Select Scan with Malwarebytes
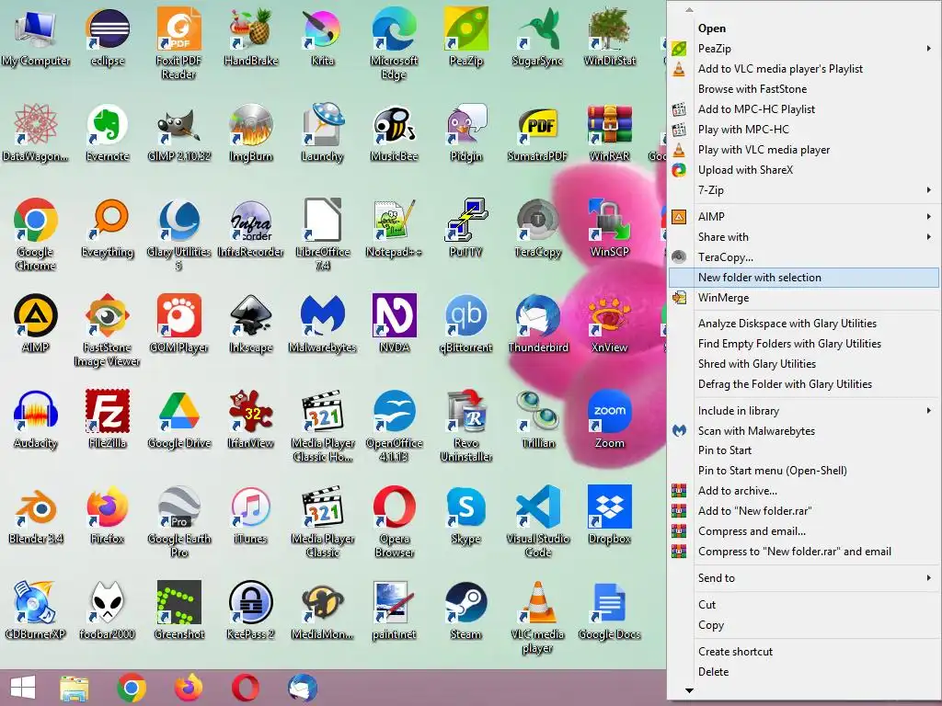 tap(804, 431)
